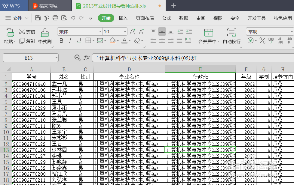
Task: Open the font name 宋体 dropdown
Action: [x=100, y=31]
